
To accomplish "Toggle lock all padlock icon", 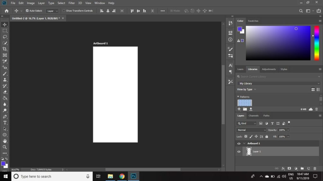I will pyautogui.click(x=267, y=136).
